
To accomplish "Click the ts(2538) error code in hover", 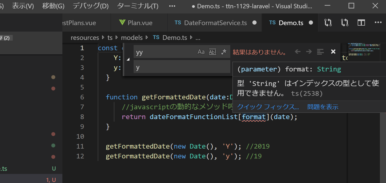I will 307,93.
